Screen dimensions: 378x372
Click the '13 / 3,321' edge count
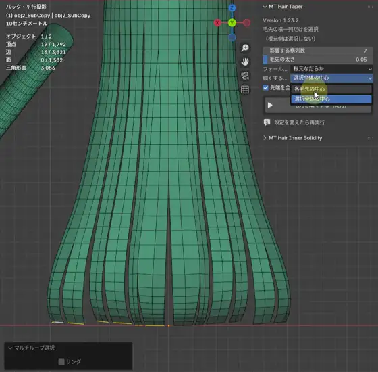tap(53, 52)
